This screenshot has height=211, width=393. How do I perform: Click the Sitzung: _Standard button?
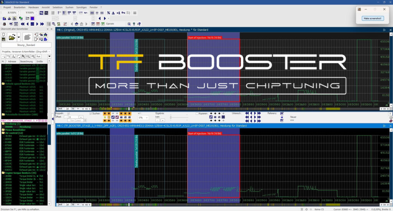click(26, 45)
